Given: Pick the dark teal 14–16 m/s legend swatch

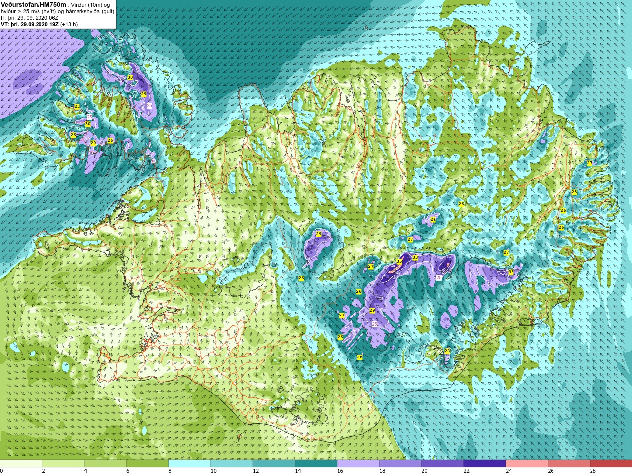Looking at the screenshot, I should (316, 464).
